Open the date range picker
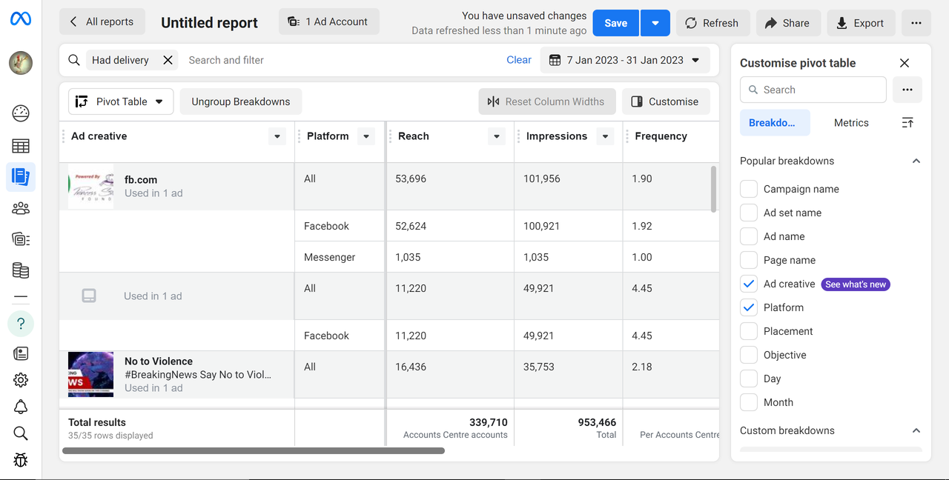Screen dimensions: 949x480 [625, 60]
